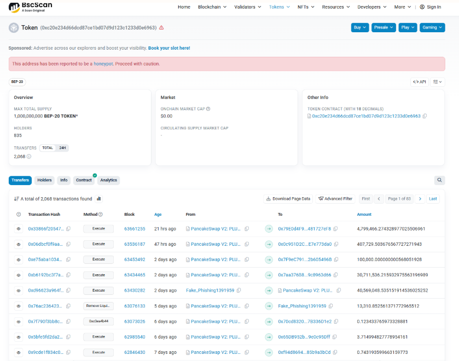
Task: Click the info icon beside Onchain Market Cap
Action: [x=208, y=109]
